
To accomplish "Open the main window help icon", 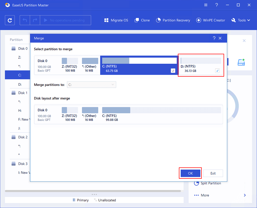I will coord(216,5).
